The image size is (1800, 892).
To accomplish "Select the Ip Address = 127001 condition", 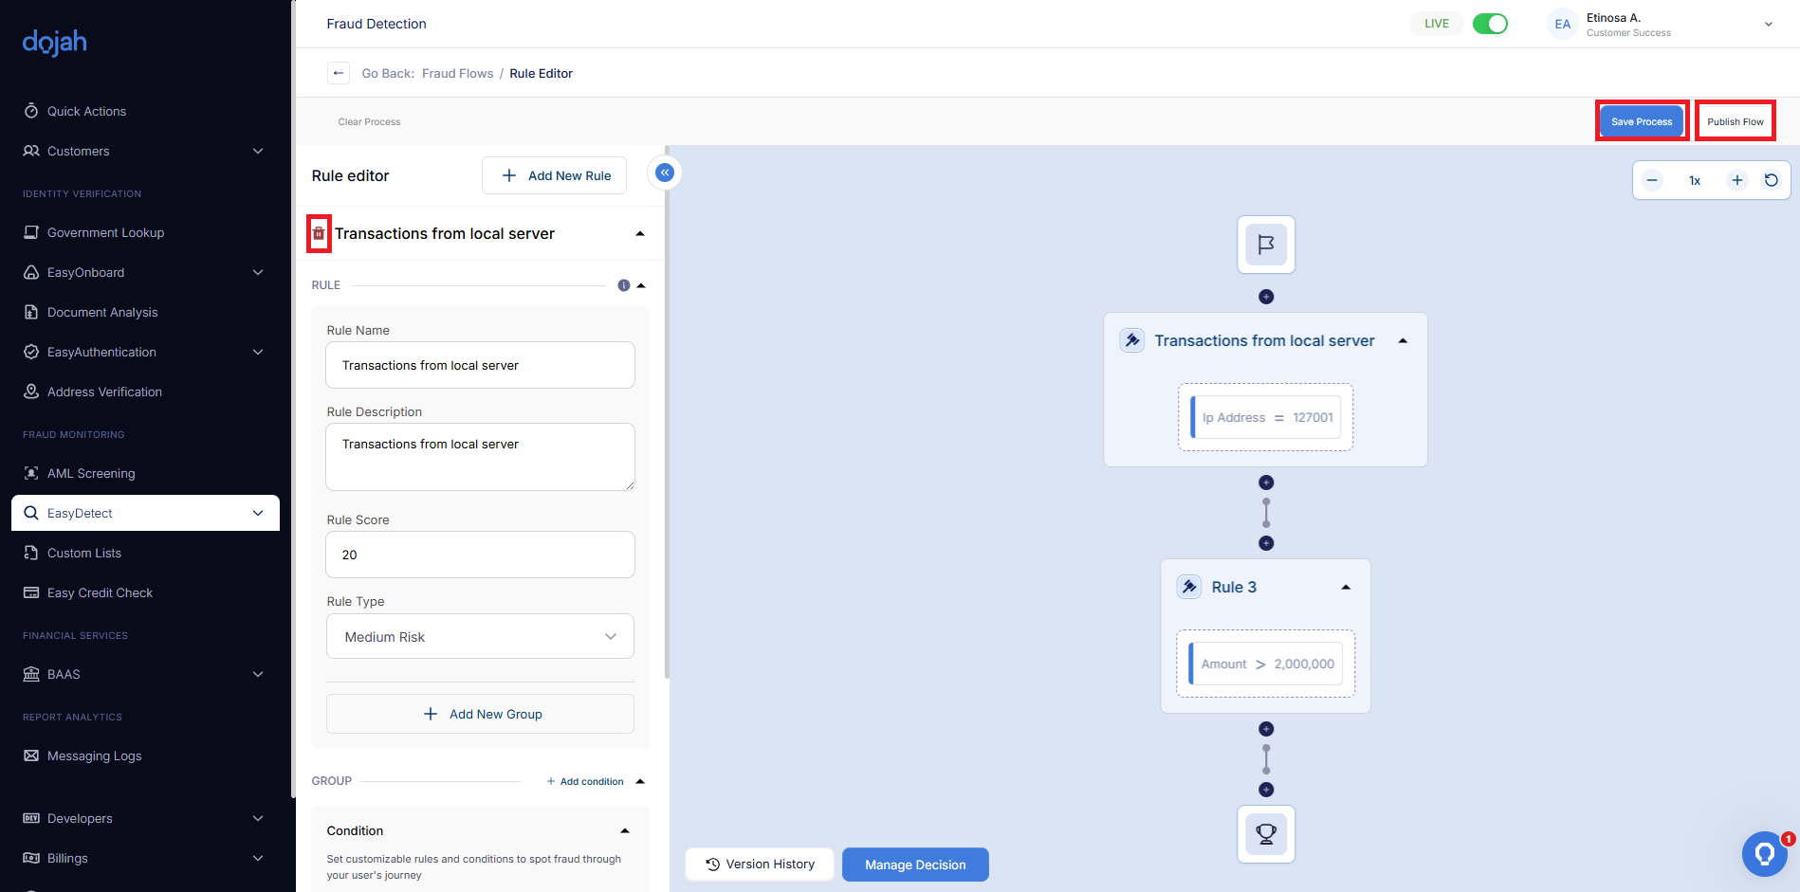I will 1266,417.
